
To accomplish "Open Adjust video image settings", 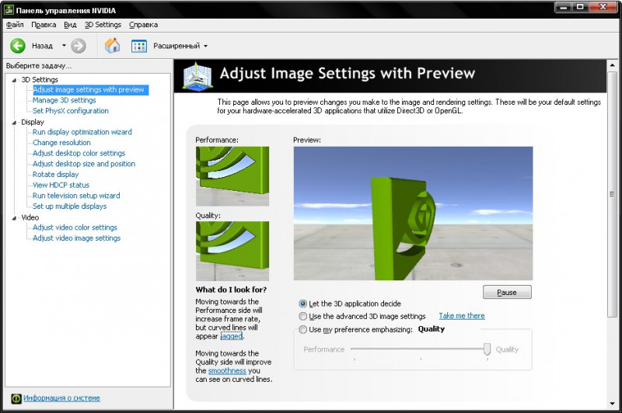I will 76,238.
